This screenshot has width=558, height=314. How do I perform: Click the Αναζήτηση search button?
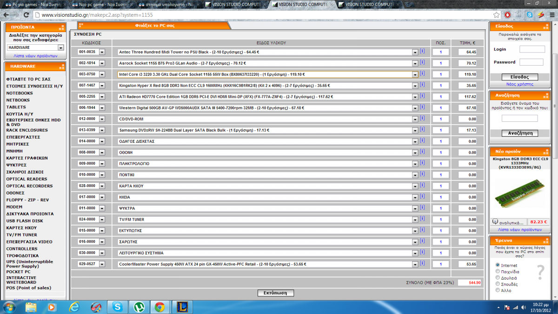tap(520, 133)
